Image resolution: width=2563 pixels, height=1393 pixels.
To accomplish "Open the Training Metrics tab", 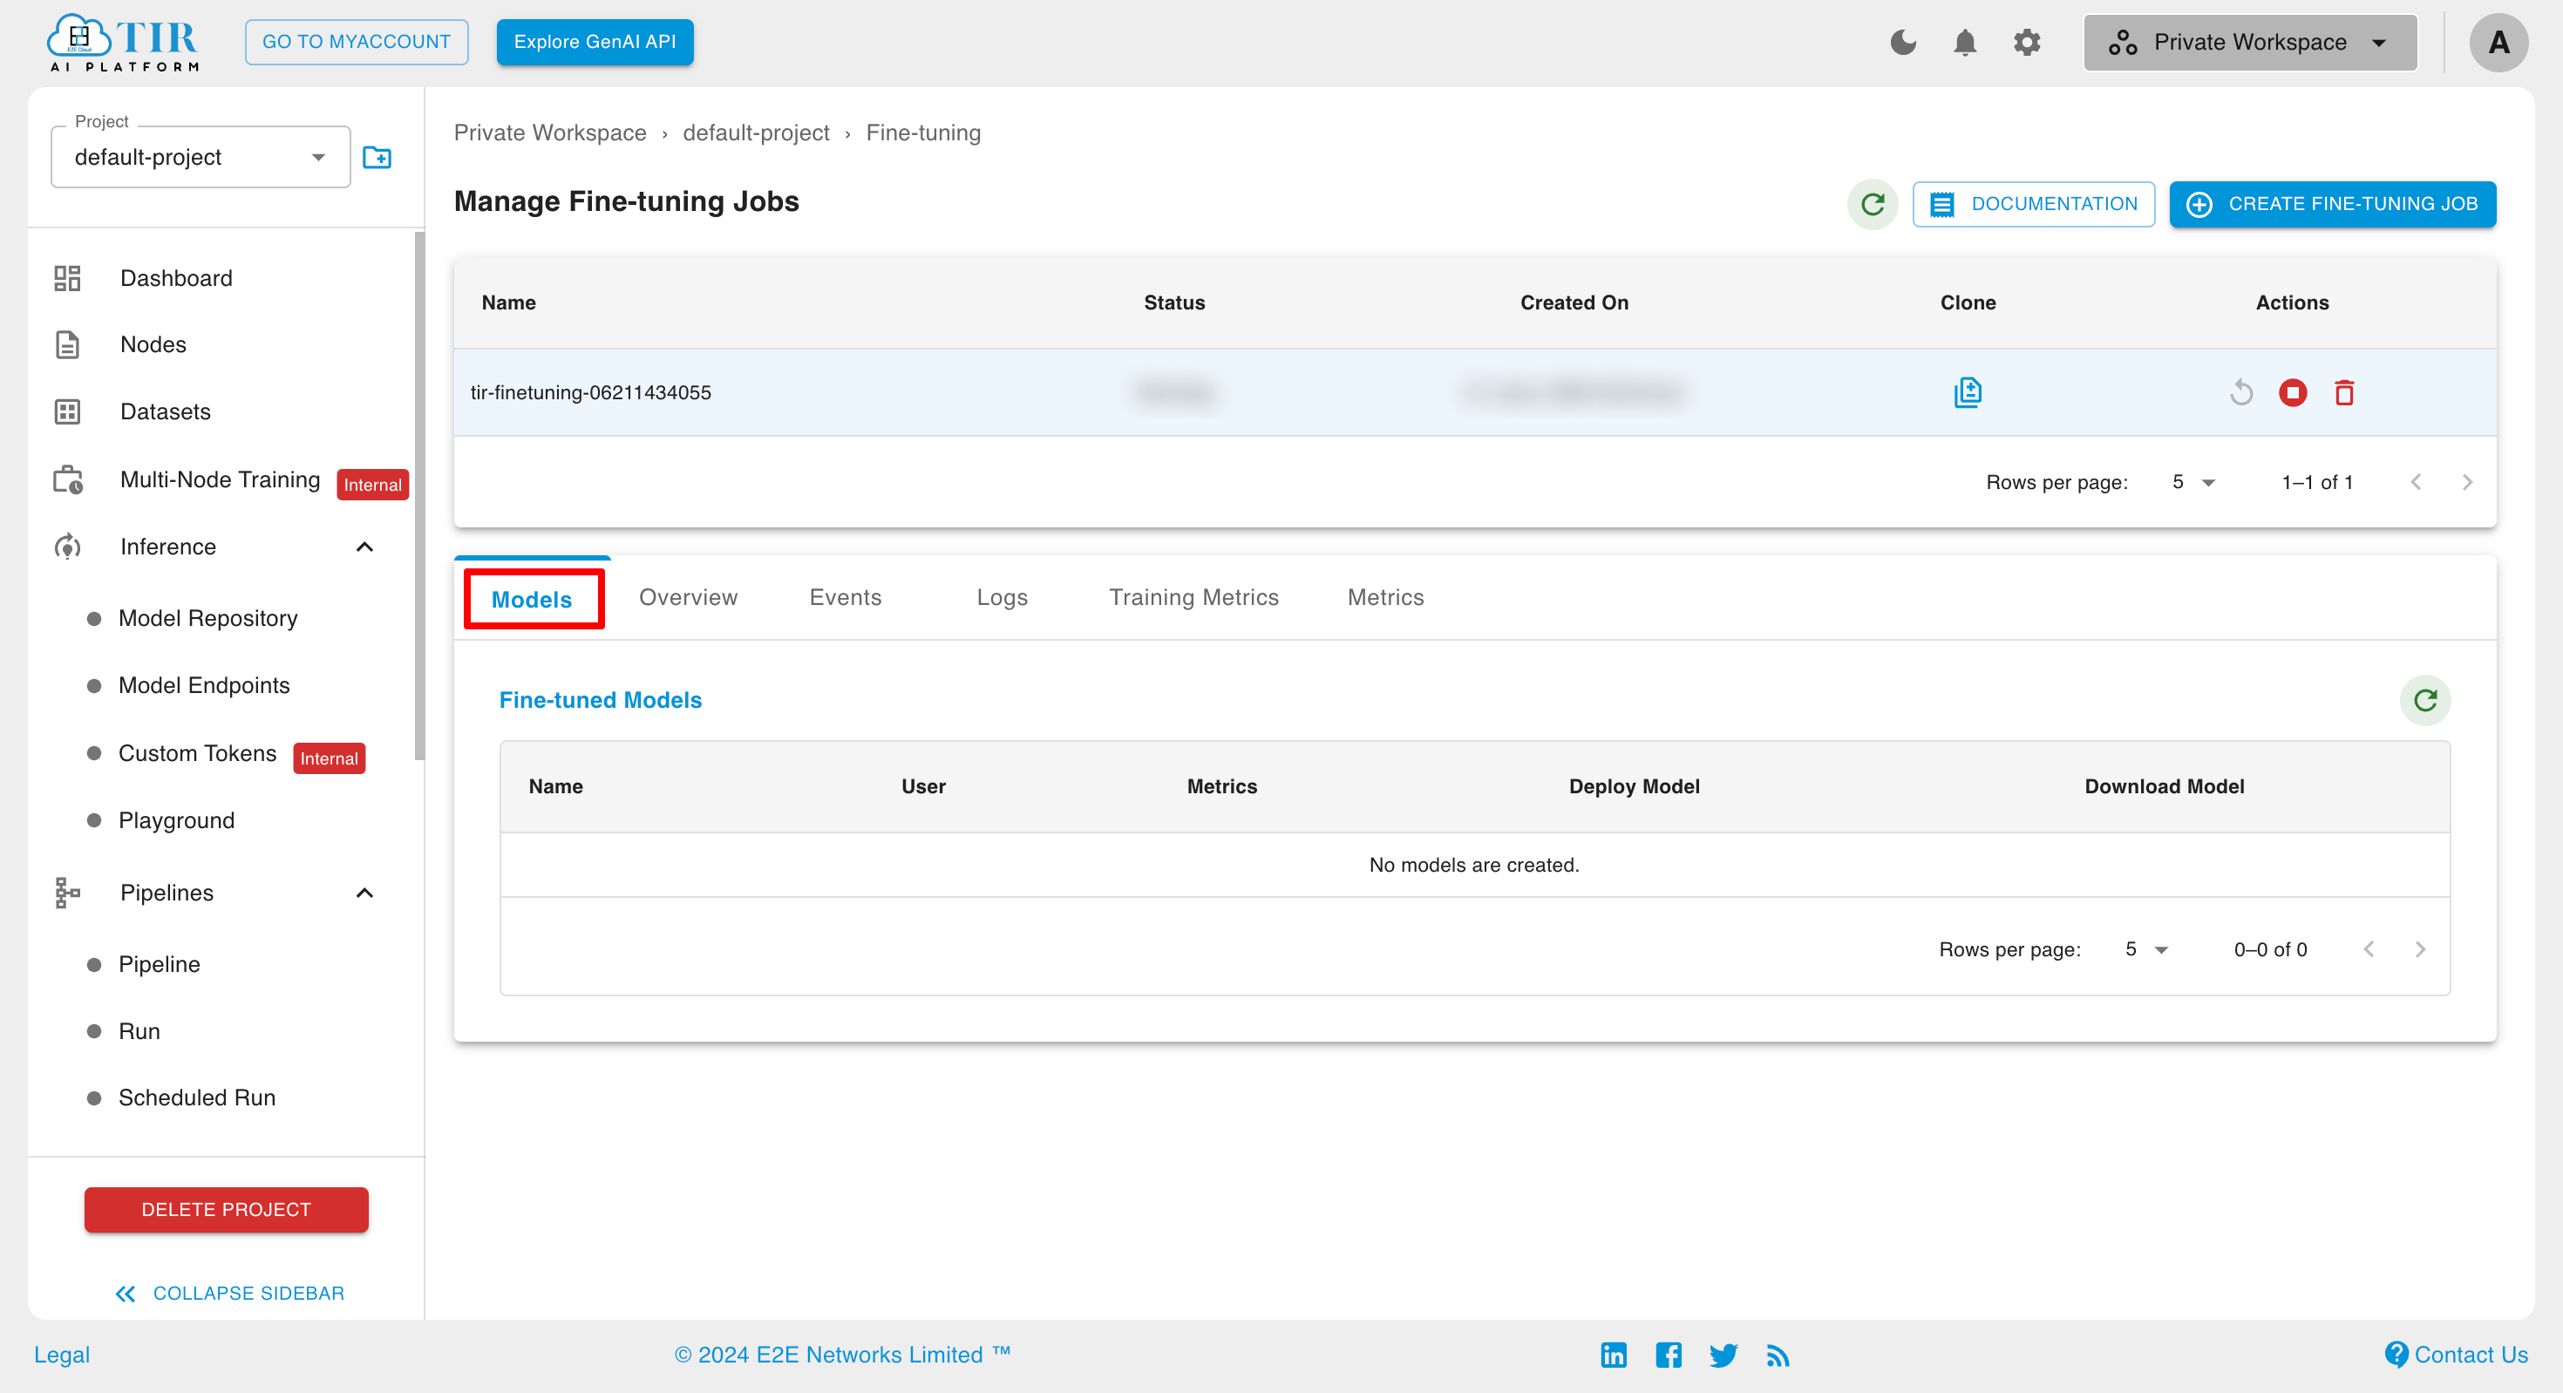I will coord(1193,597).
